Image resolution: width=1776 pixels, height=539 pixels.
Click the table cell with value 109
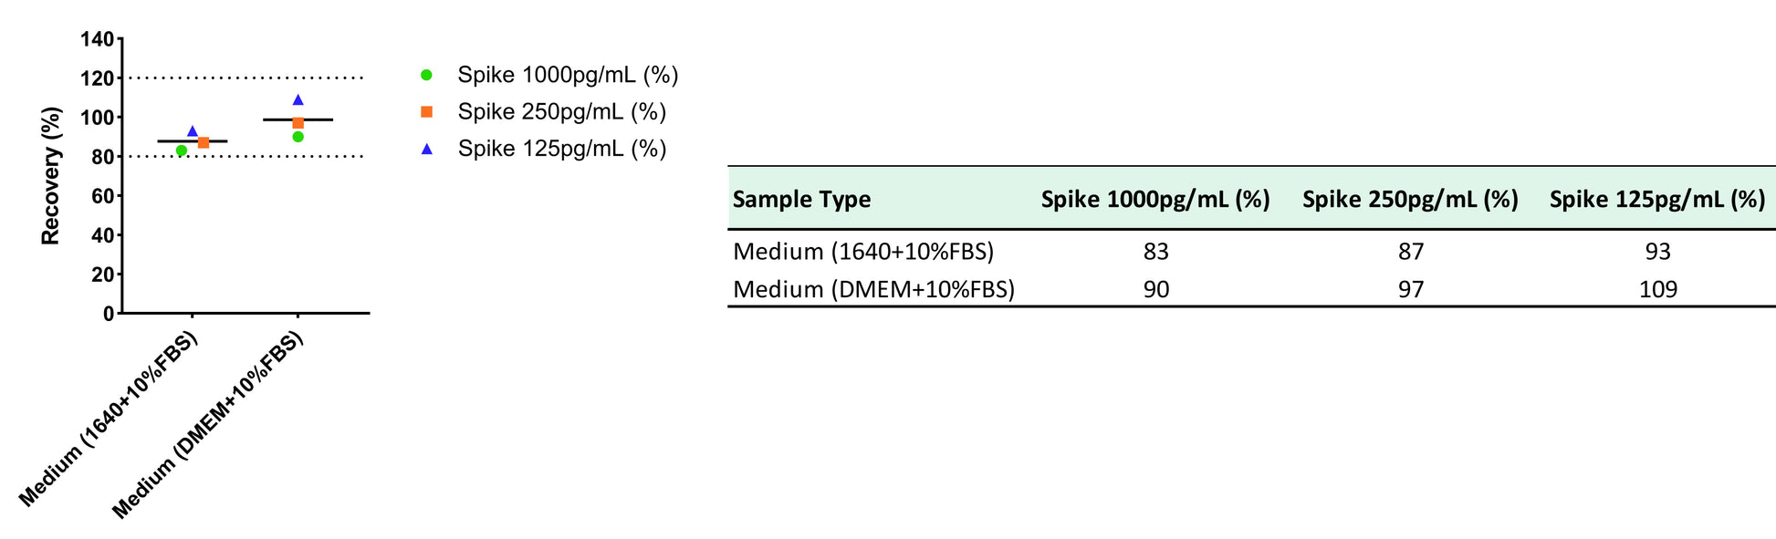tap(1658, 289)
